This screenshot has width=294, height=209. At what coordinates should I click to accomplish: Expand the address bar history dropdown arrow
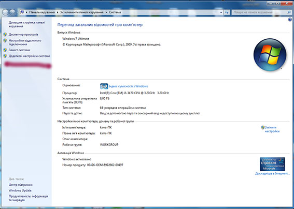pyautogui.click(x=221, y=12)
